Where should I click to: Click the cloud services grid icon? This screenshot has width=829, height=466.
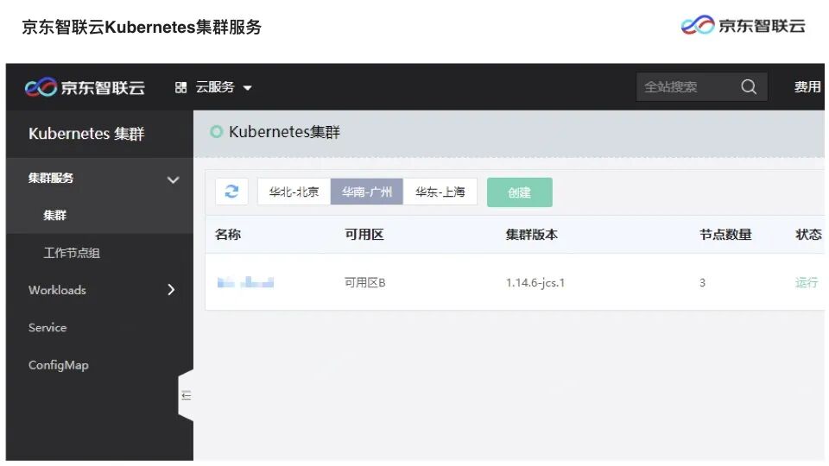pyautogui.click(x=180, y=87)
